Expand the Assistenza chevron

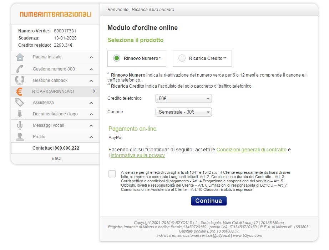[x=91, y=103]
